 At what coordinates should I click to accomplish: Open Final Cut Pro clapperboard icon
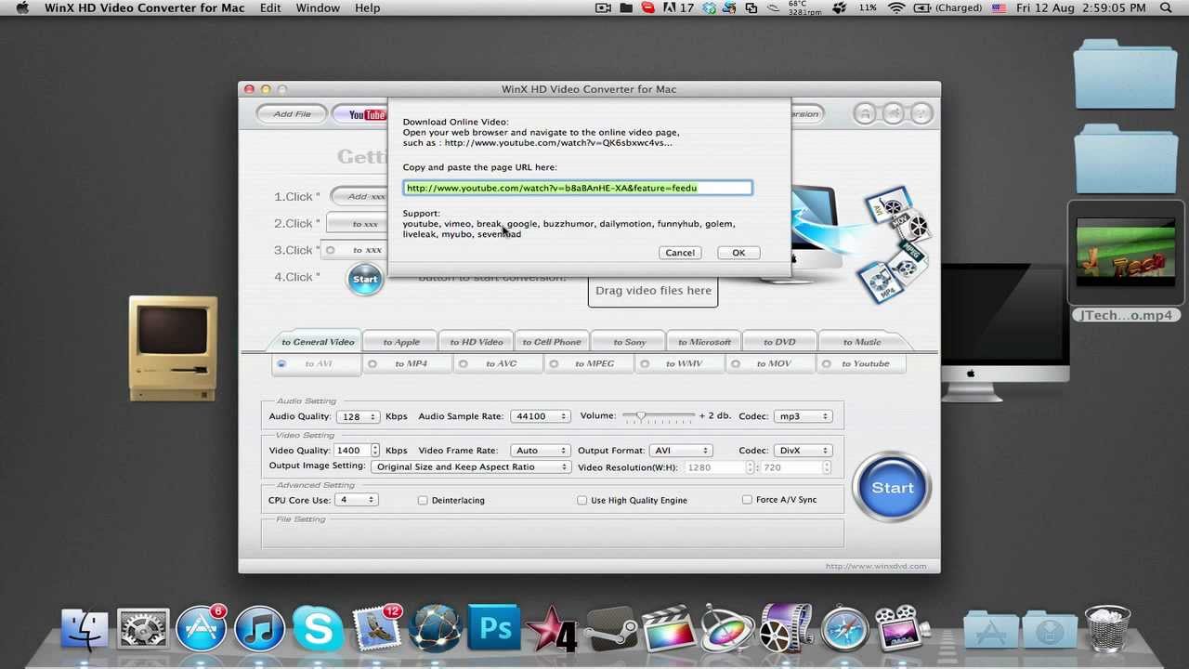[669, 629]
